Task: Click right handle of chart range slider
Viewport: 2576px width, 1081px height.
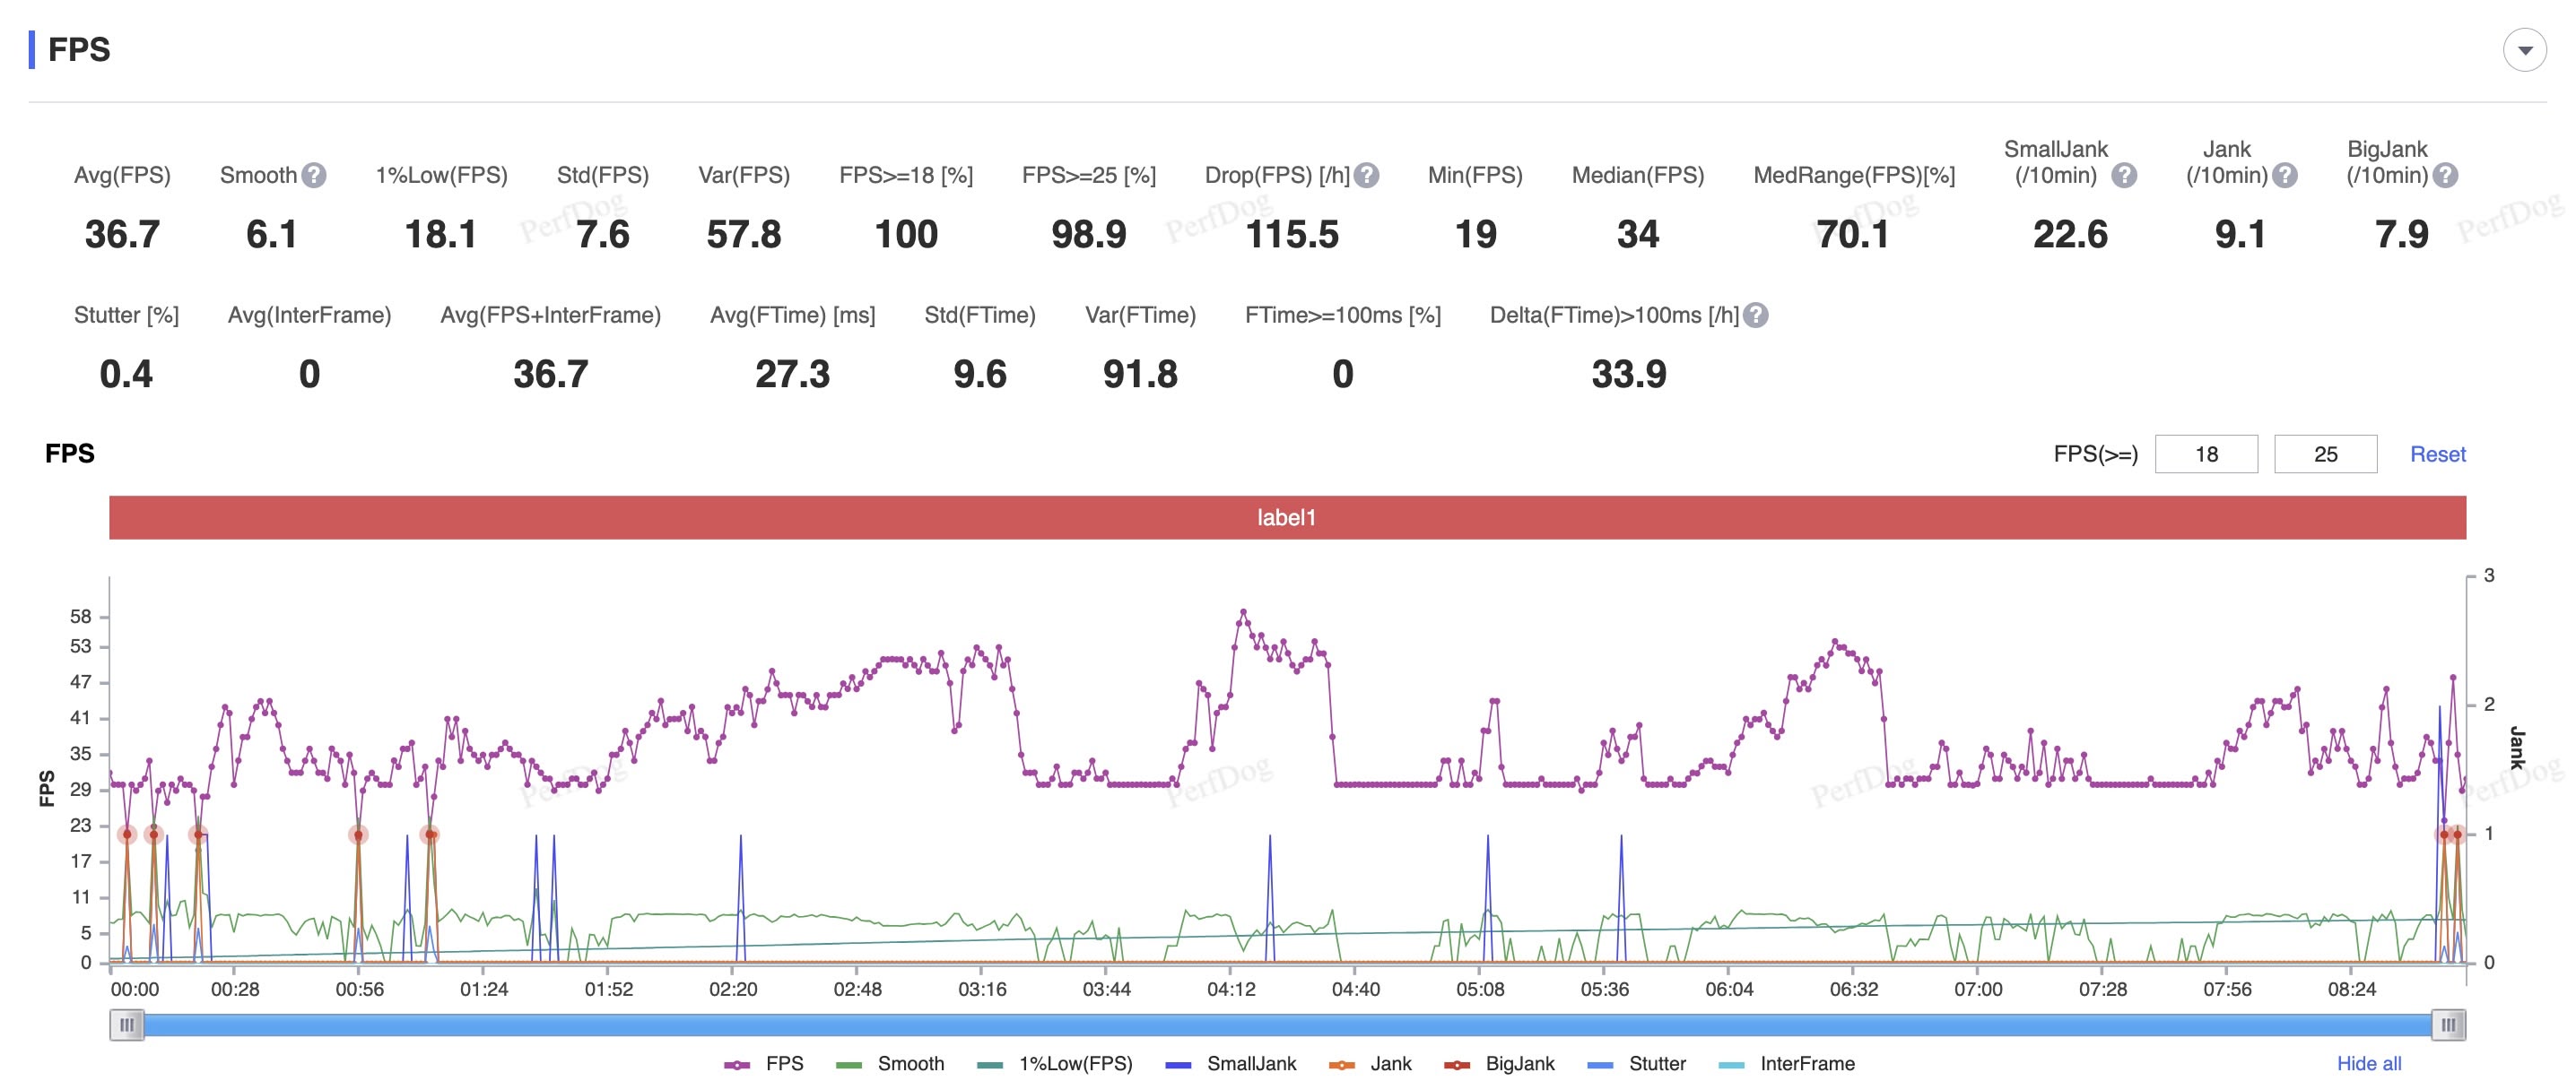Action: click(2447, 1024)
